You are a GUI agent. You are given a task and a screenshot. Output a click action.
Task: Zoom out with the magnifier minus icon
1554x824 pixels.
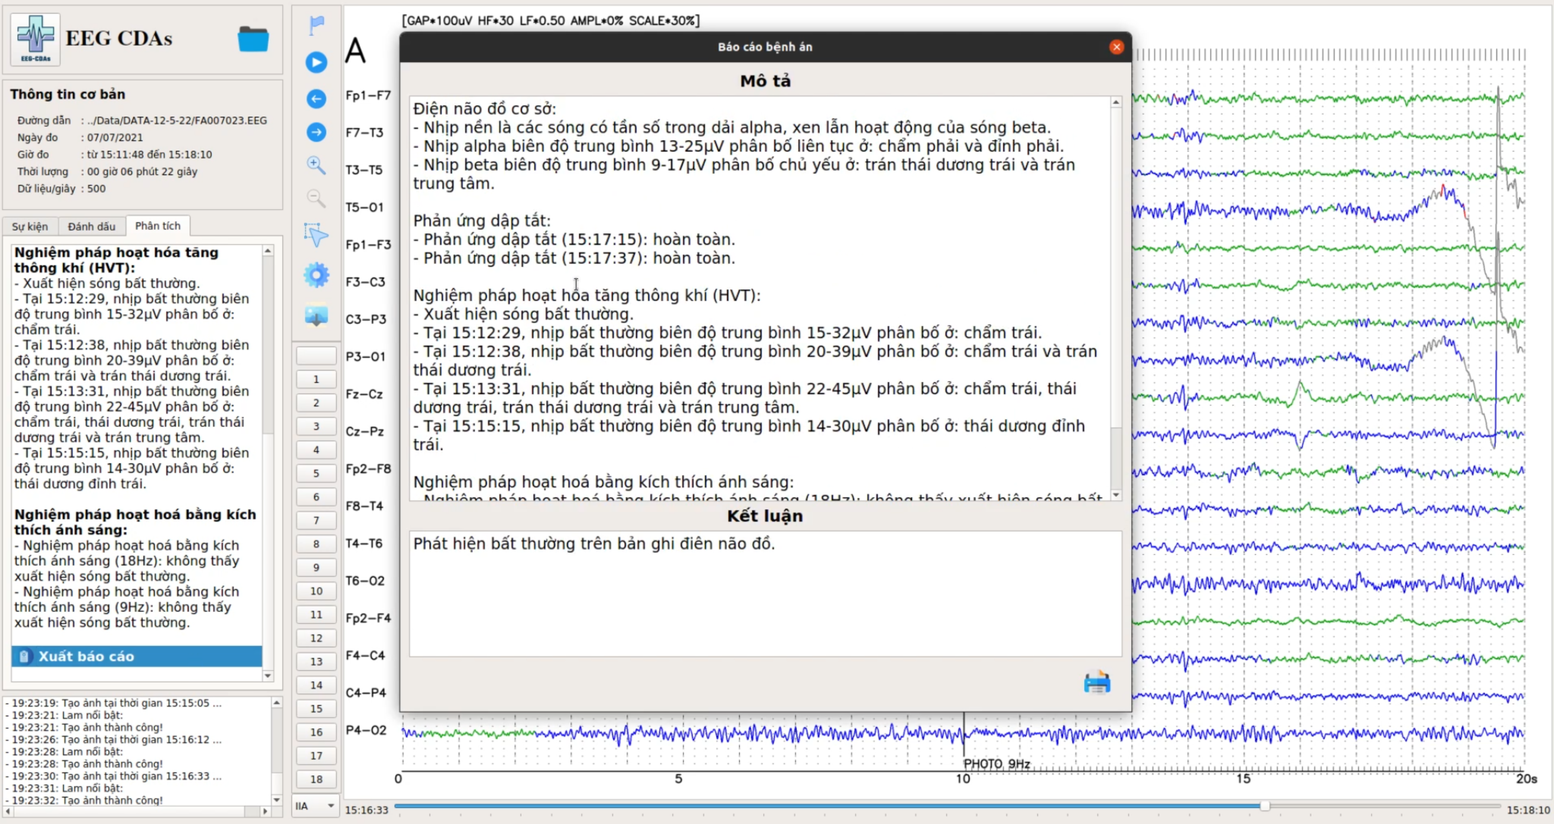[x=316, y=198]
